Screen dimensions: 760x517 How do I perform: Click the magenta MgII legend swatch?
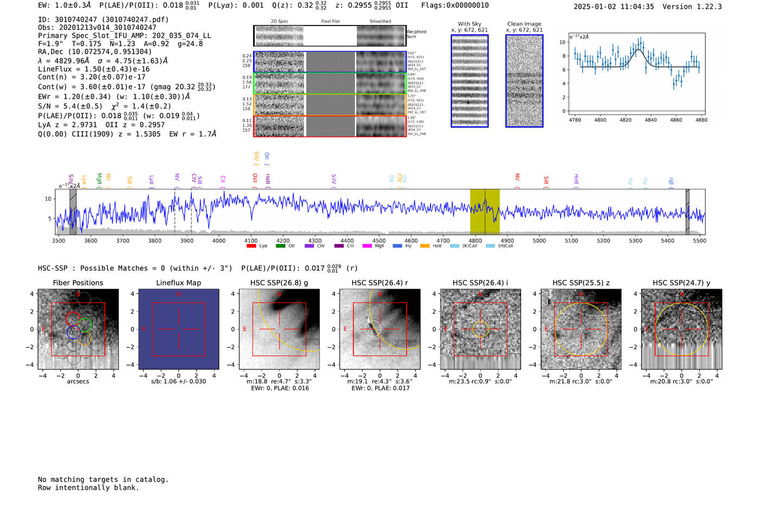pos(368,246)
